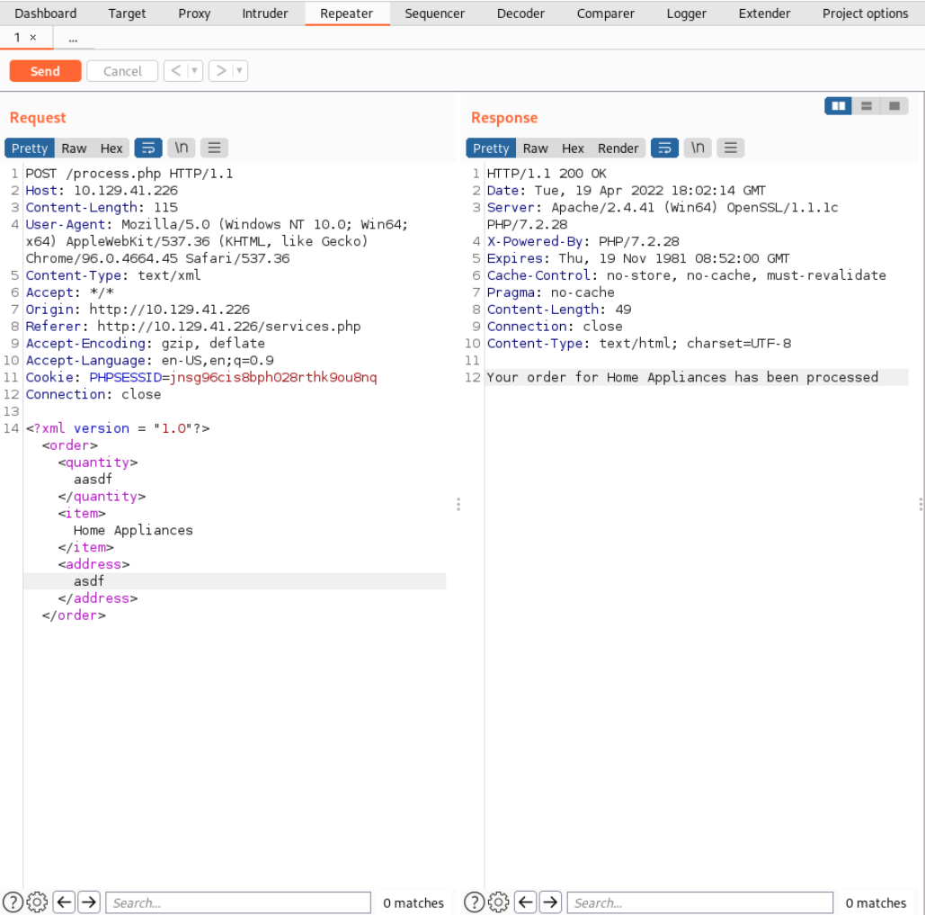Viewport: 925px width, 915px height.
Task: Click the Cache-Control response header
Action: [x=686, y=275]
